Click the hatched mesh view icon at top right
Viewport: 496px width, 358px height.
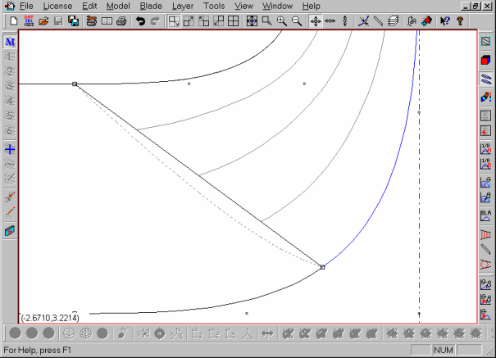[x=486, y=42]
